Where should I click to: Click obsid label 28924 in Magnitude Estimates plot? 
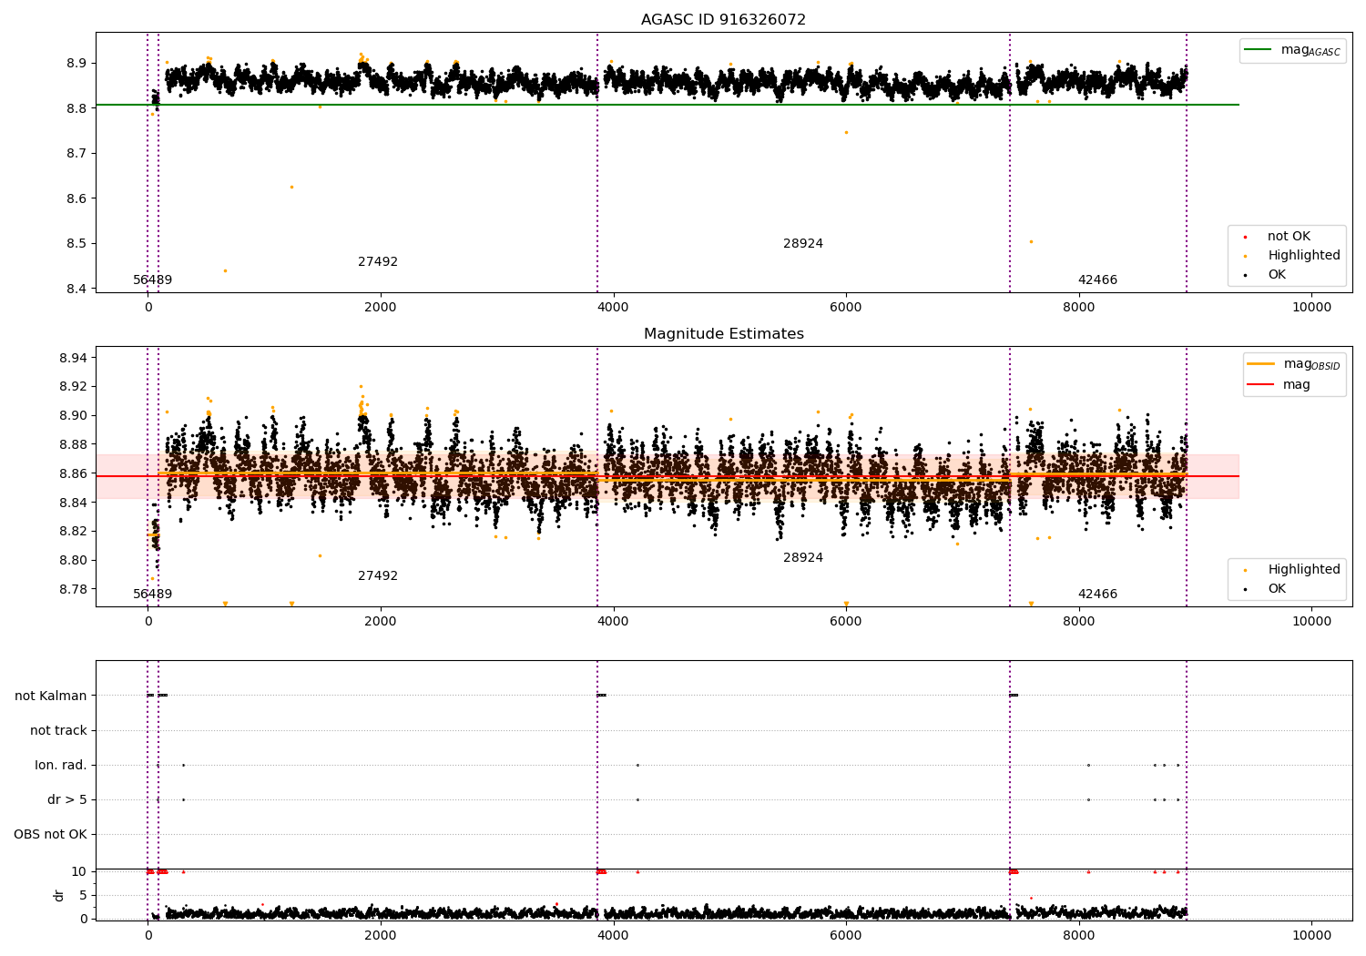point(803,557)
